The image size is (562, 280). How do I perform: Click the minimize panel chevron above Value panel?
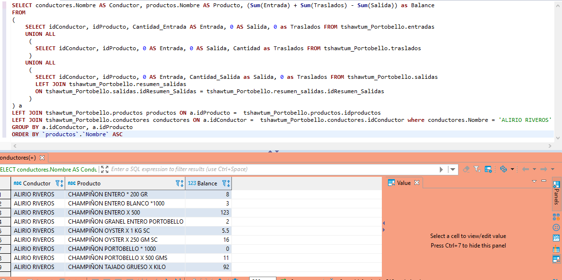tap(534, 181)
